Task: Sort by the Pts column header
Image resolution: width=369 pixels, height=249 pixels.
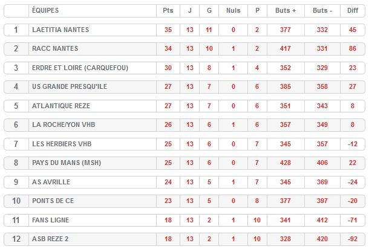Action: [168, 11]
